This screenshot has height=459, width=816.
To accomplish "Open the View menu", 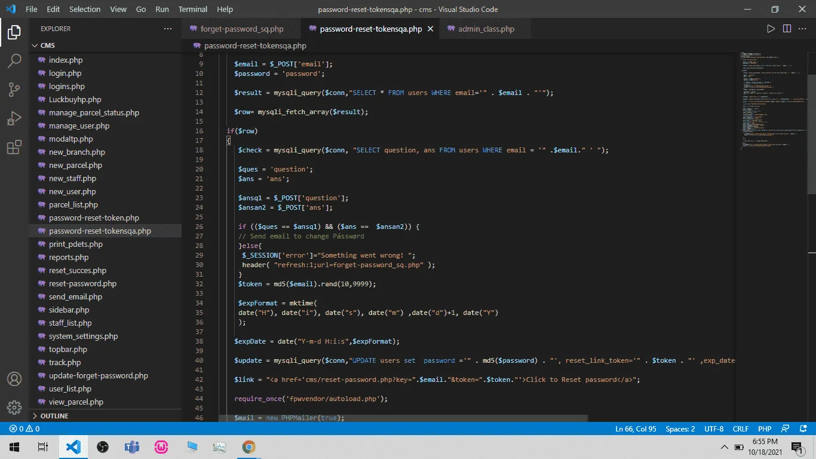I will point(118,9).
